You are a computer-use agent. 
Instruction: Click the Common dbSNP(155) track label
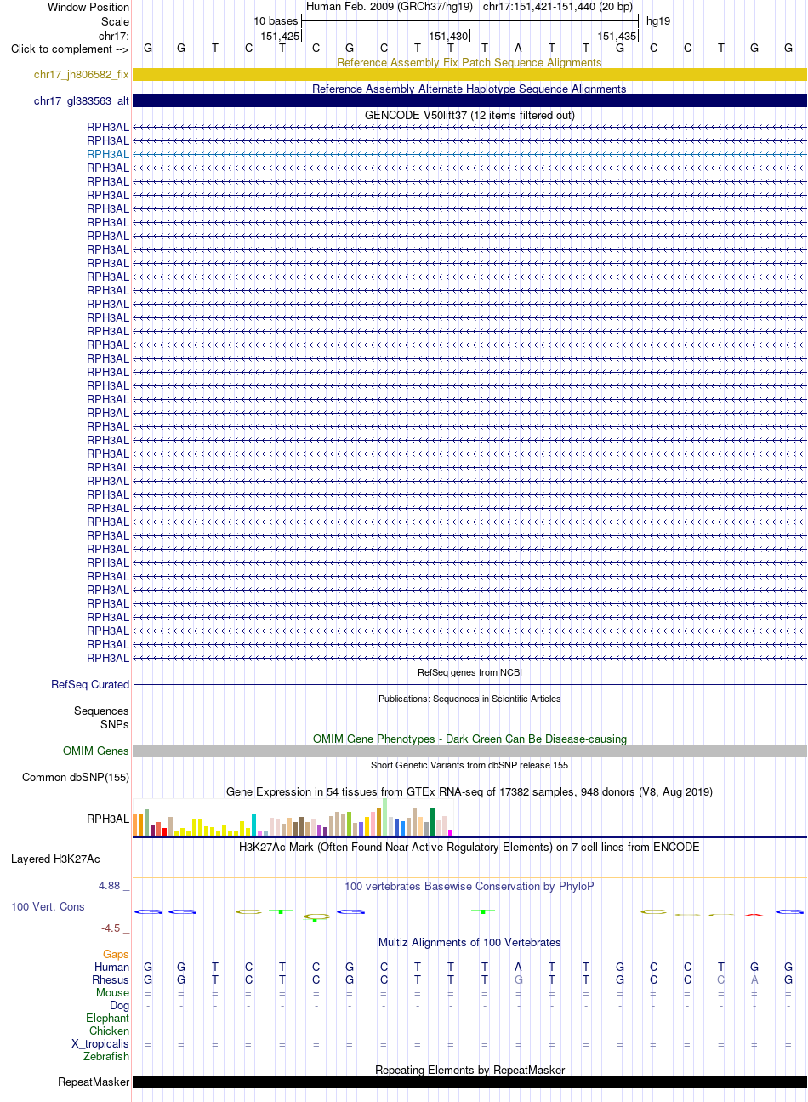76,777
